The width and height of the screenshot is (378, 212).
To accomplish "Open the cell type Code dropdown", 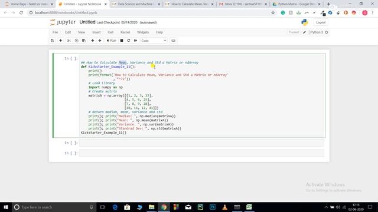I will click(154, 41).
